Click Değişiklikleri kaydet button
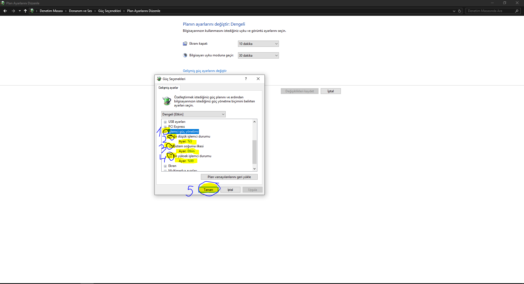 [x=300, y=91]
